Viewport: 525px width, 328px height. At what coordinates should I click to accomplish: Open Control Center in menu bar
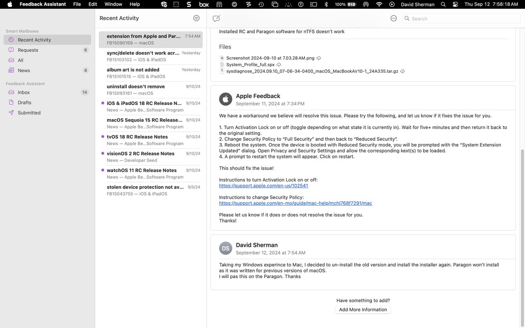tap(455, 4)
